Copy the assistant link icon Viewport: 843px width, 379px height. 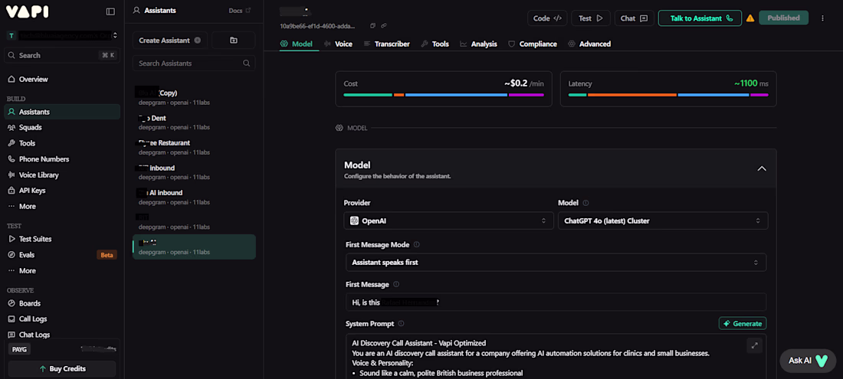[x=384, y=26]
